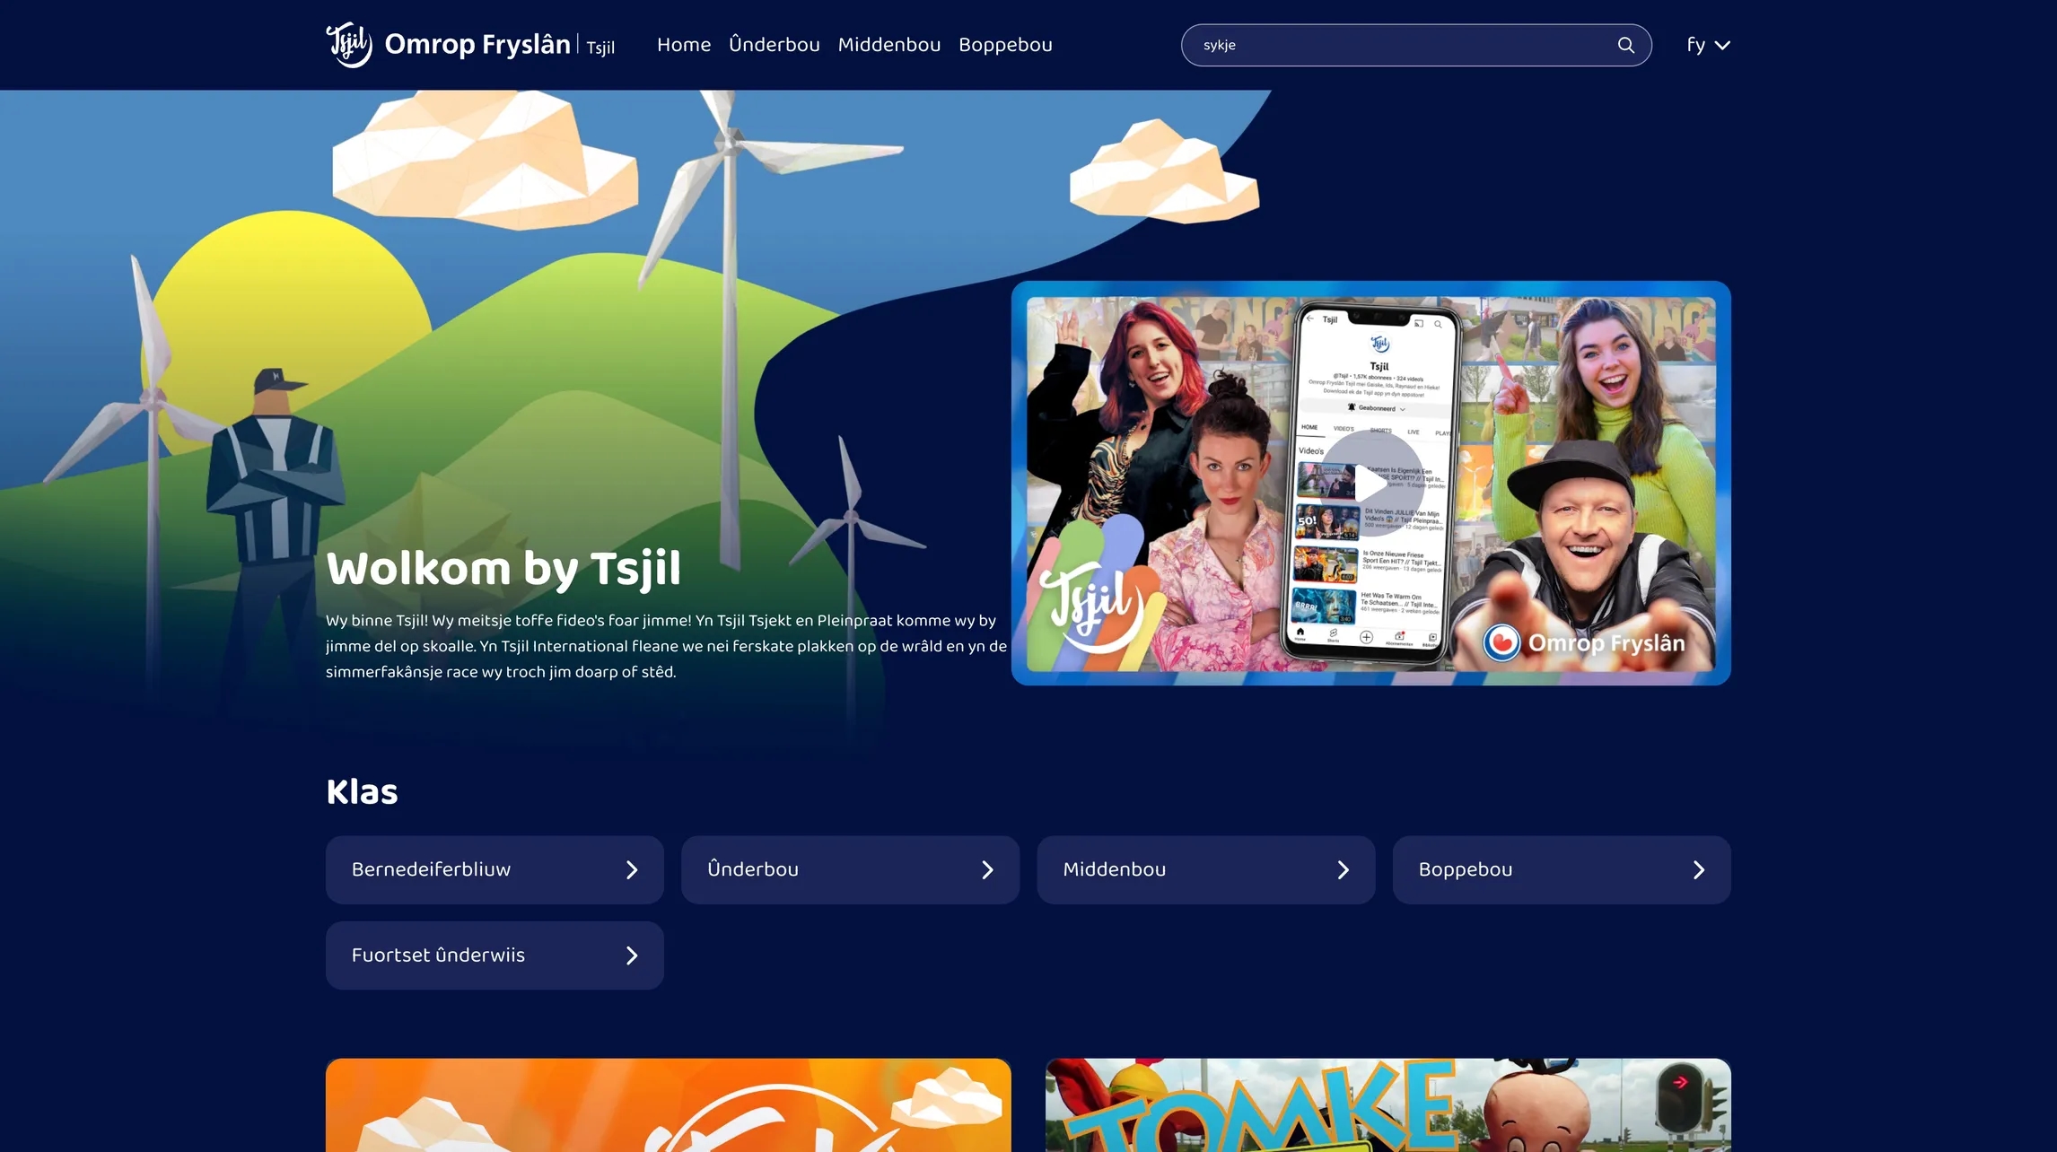Open the Bernedeiferbliuw class button
The image size is (2057, 1152).
point(495,869)
